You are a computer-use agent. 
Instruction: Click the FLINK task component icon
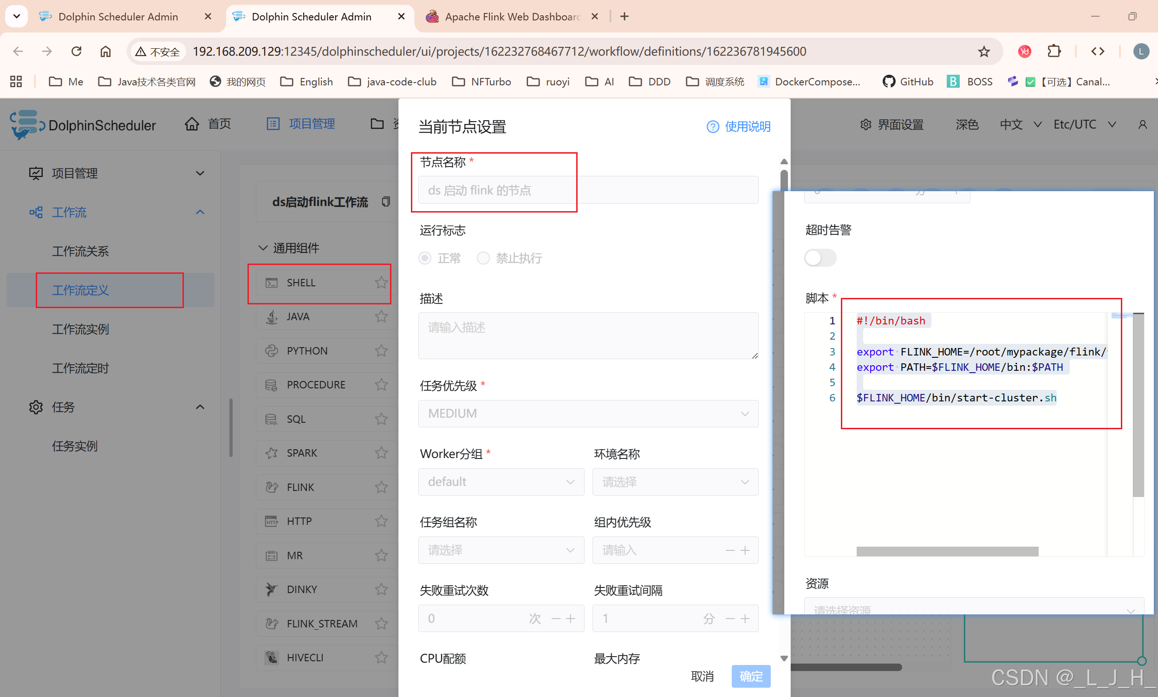tap(272, 487)
